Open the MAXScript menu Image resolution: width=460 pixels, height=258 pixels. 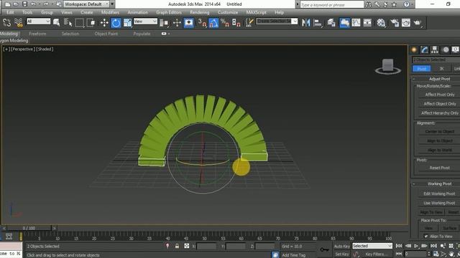pos(256,12)
